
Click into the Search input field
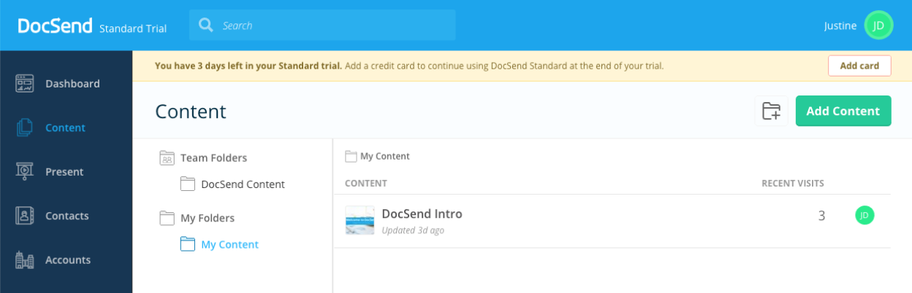click(322, 26)
